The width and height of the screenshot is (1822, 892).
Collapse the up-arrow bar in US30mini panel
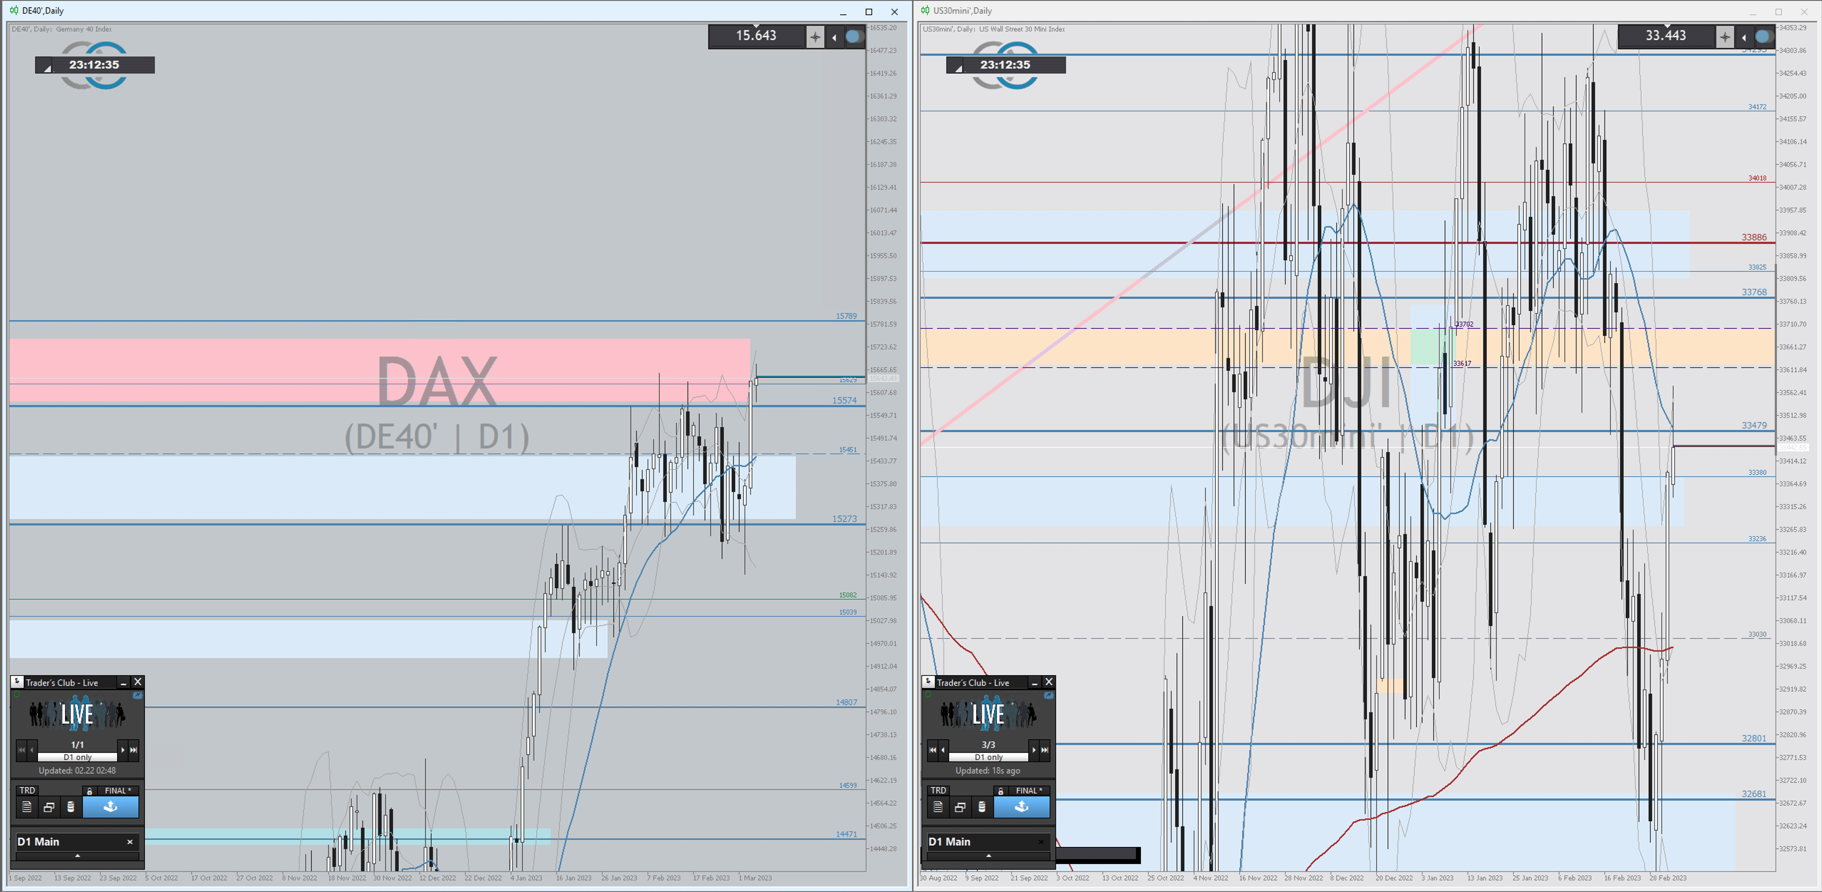(989, 856)
